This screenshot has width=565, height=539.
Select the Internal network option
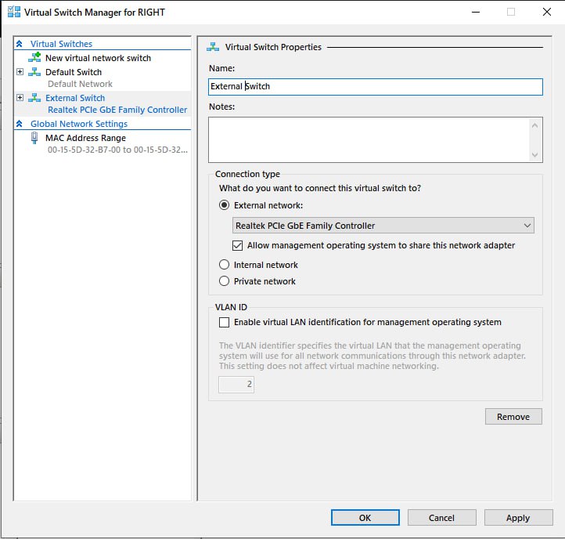tap(225, 265)
